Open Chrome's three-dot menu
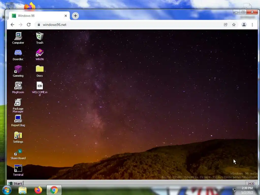The width and height of the screenshot is (260, 195). 252,25
